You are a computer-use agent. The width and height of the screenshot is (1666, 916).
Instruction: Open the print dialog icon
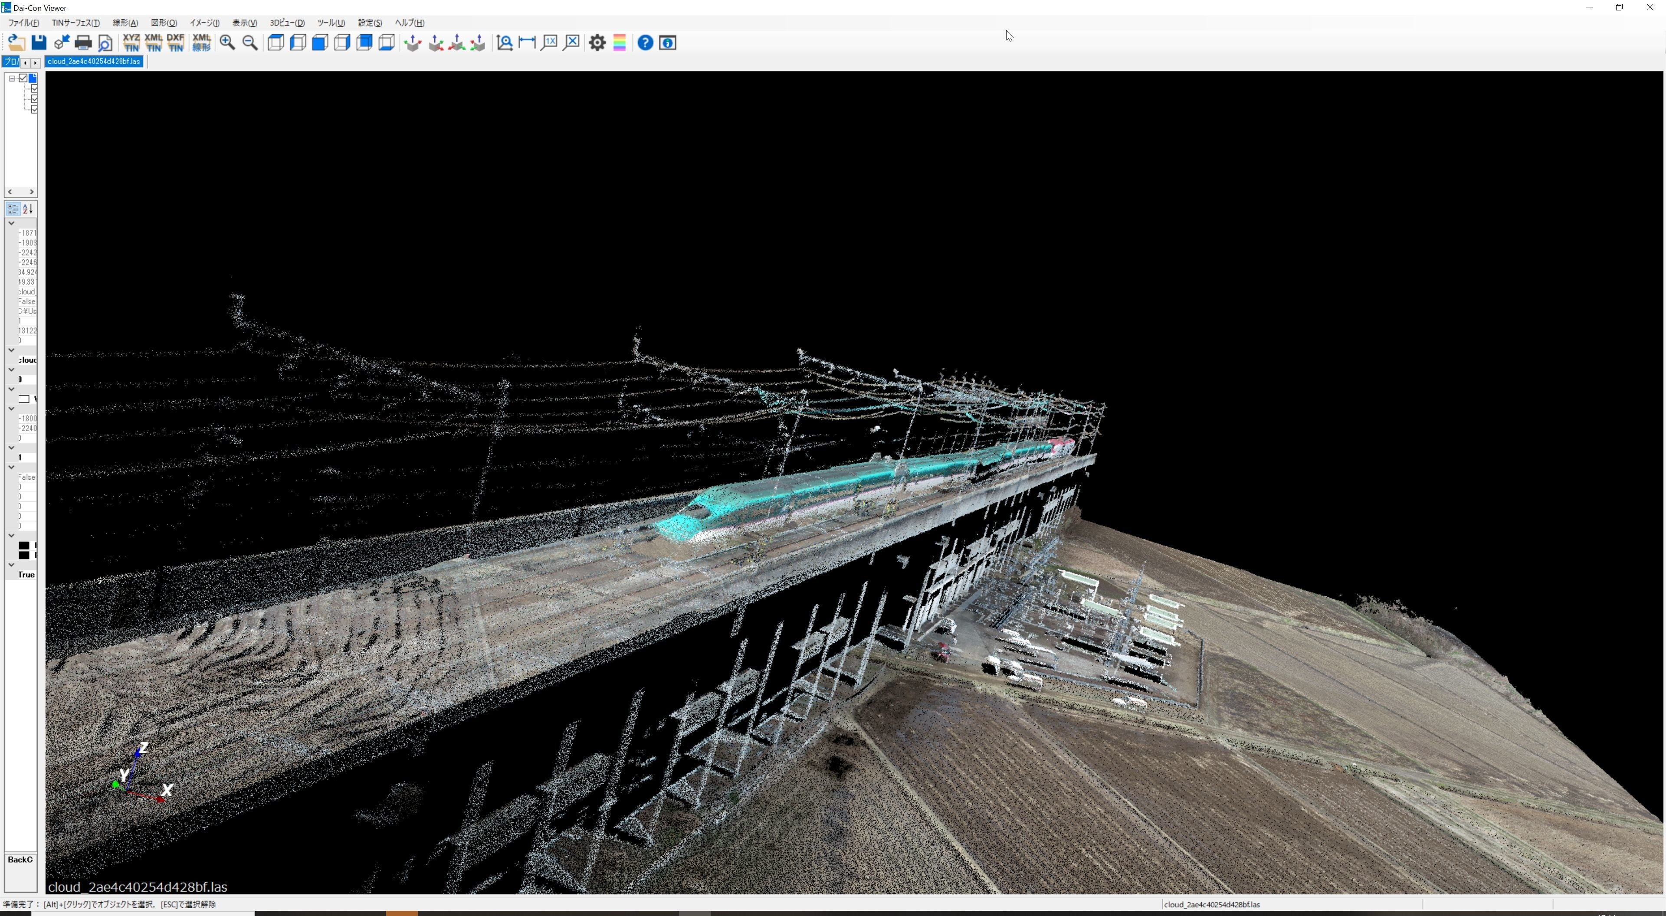[x=83, y=43]
